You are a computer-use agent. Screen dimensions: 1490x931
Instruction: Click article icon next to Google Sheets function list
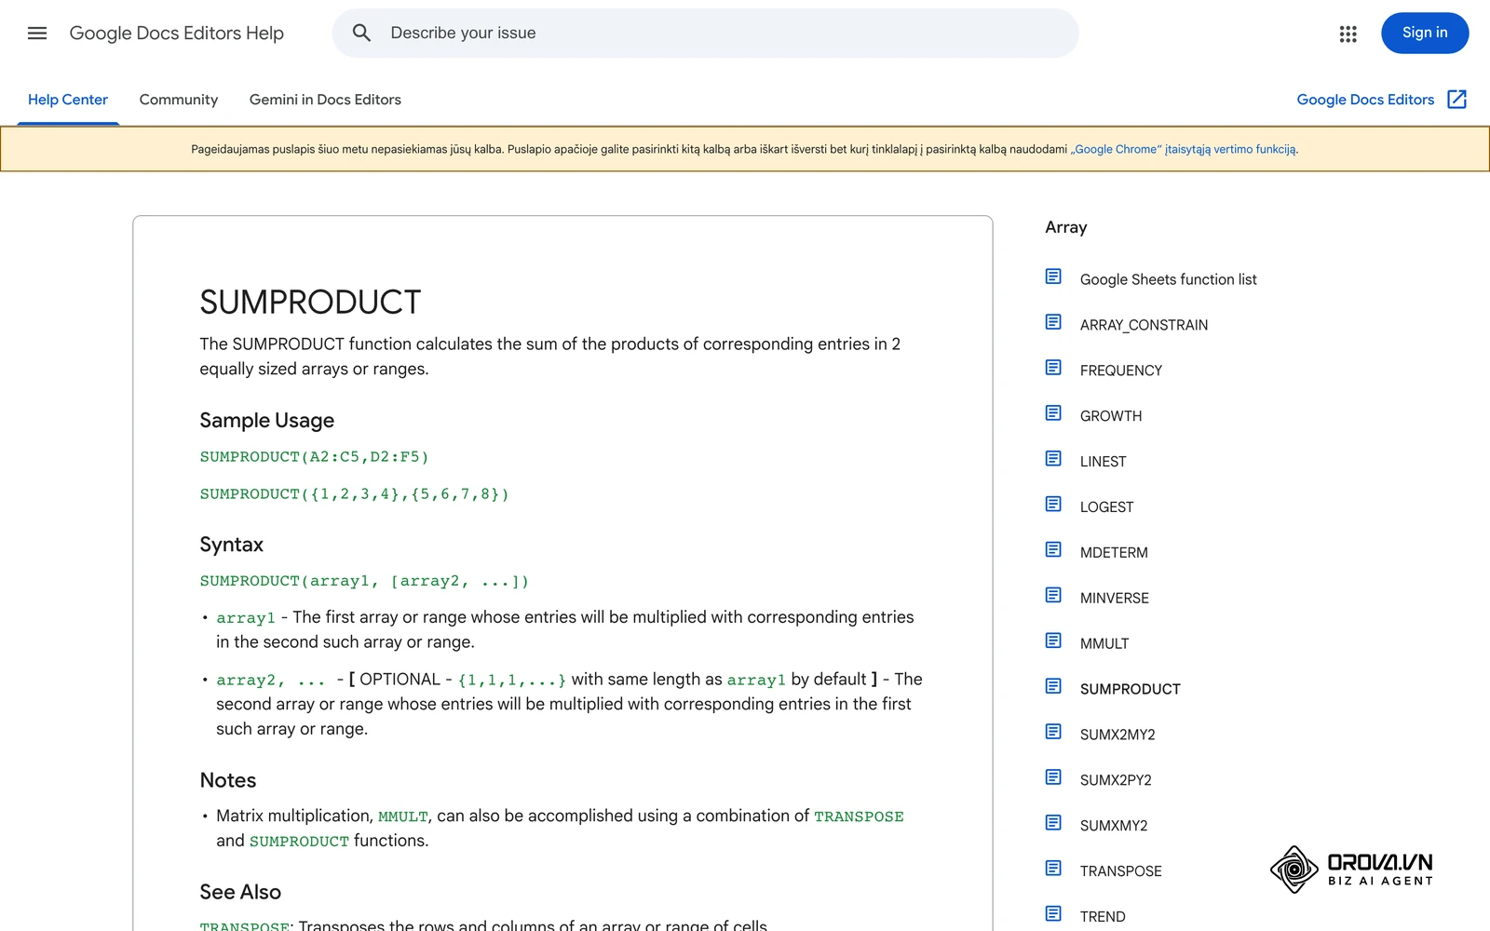tap(1053, 277)
